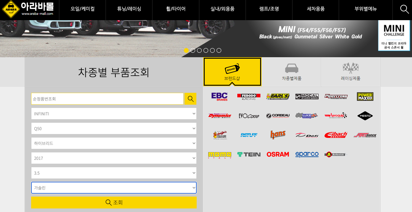
Task: Open the TEIN brand logo
Action: click(x=249, y=154)
